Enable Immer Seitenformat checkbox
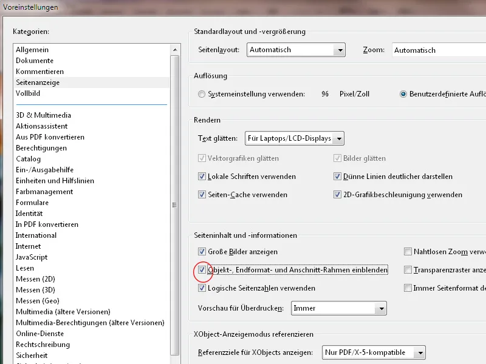486x364 pixels. click(x=408, y=288)
